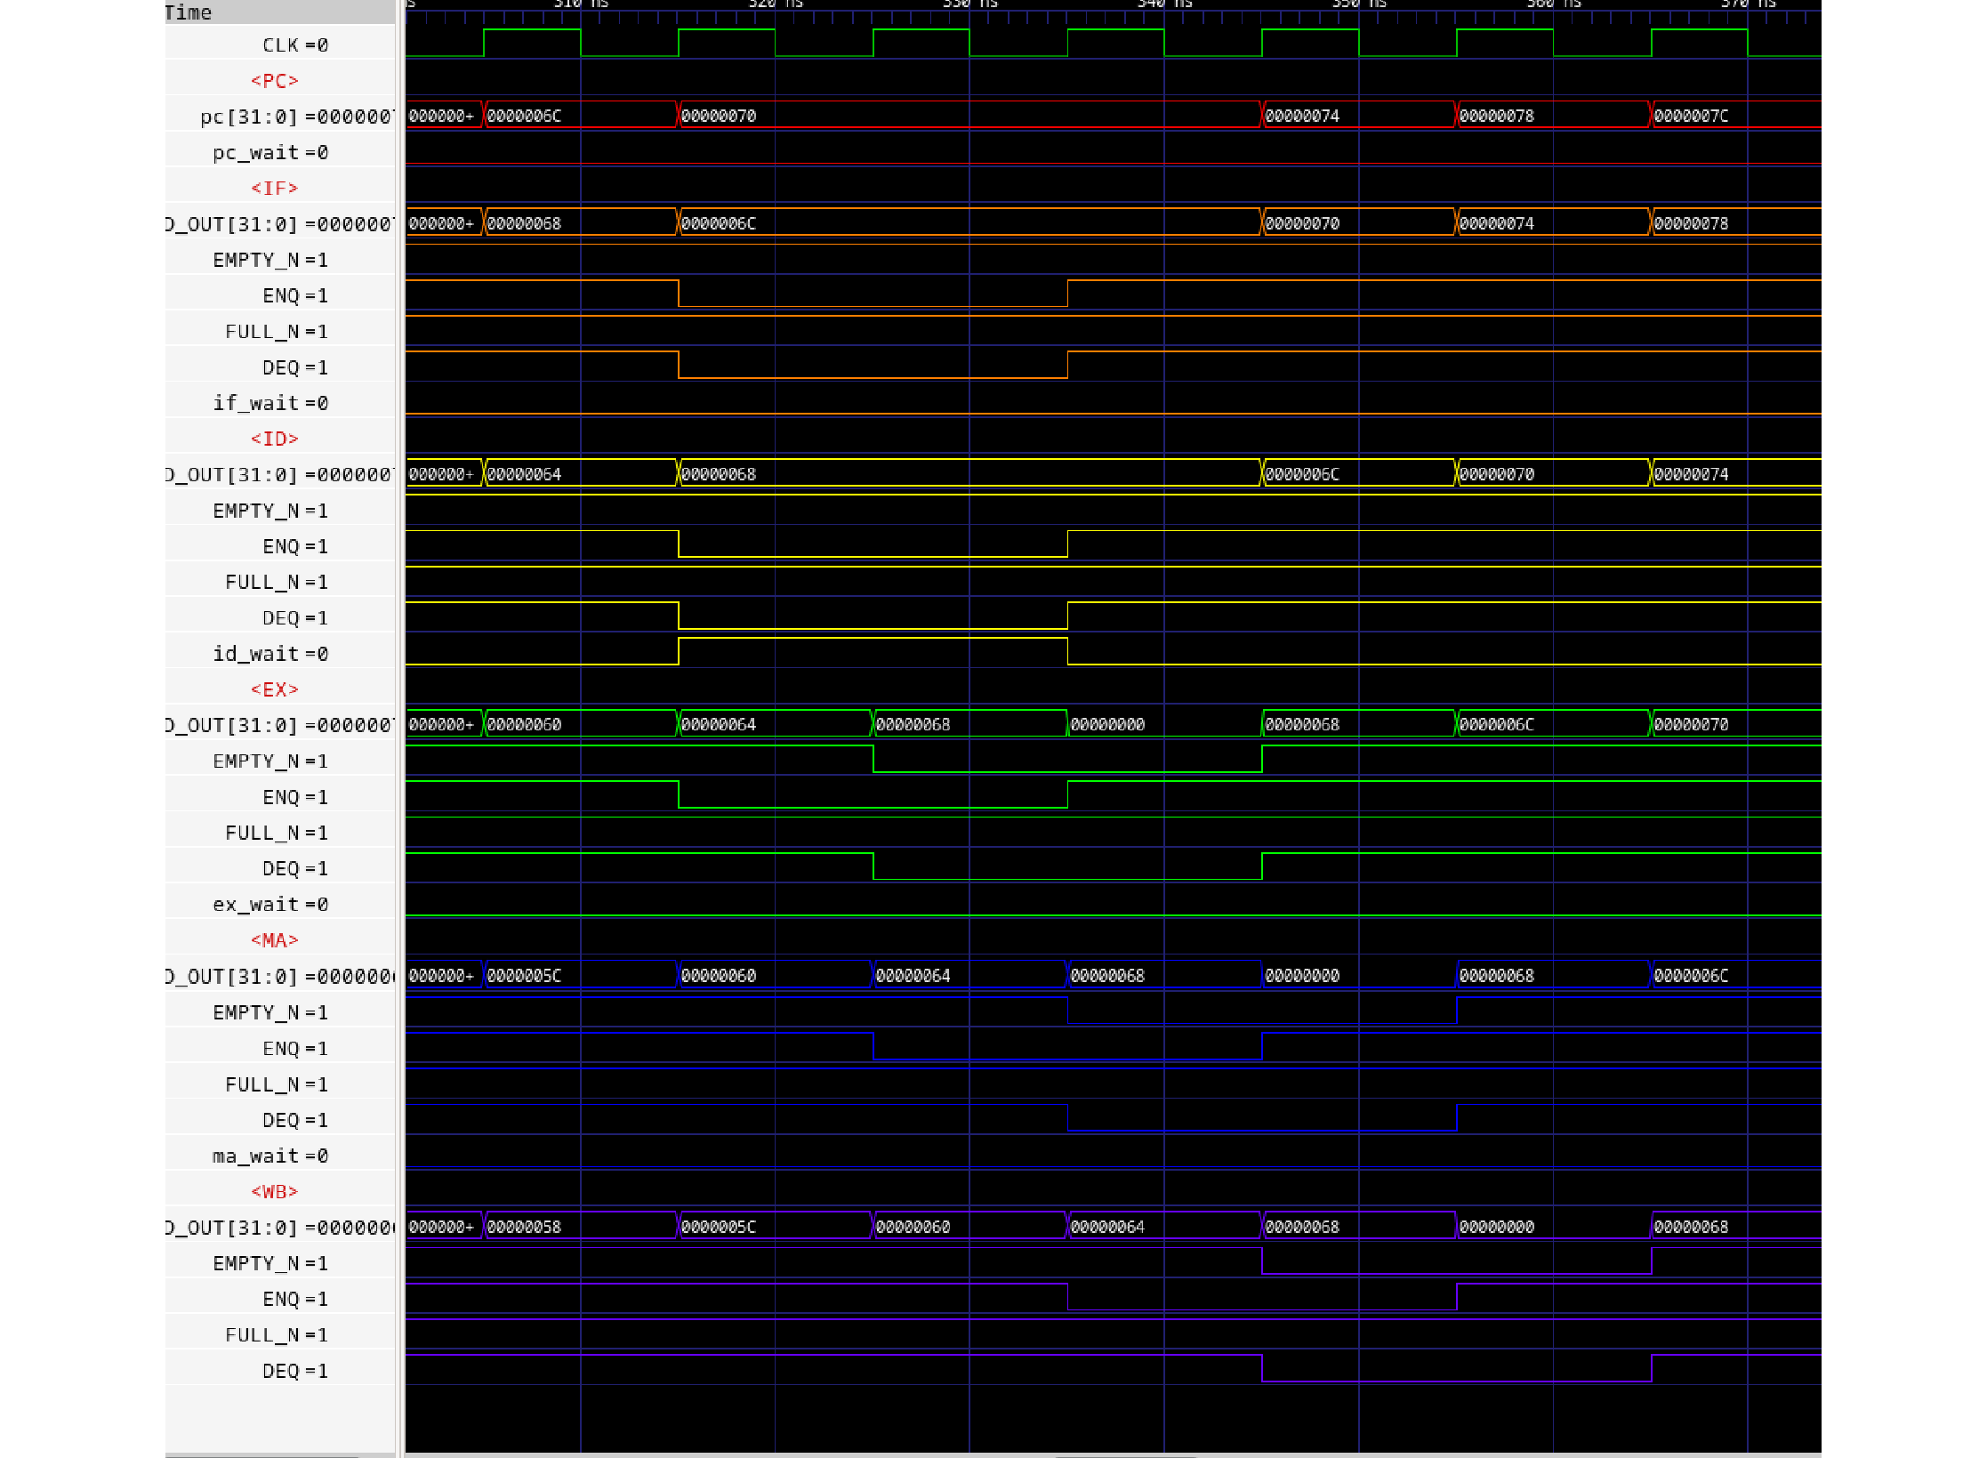Click the 0000005C value in MA D_OUT waveform
The width and height of the screenshot is (1987, 1458).
pos(524,976)
